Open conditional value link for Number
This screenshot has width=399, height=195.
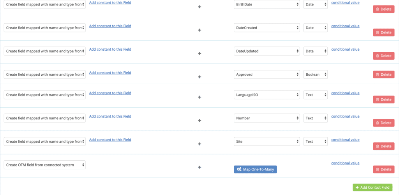(x=345, y=116)
